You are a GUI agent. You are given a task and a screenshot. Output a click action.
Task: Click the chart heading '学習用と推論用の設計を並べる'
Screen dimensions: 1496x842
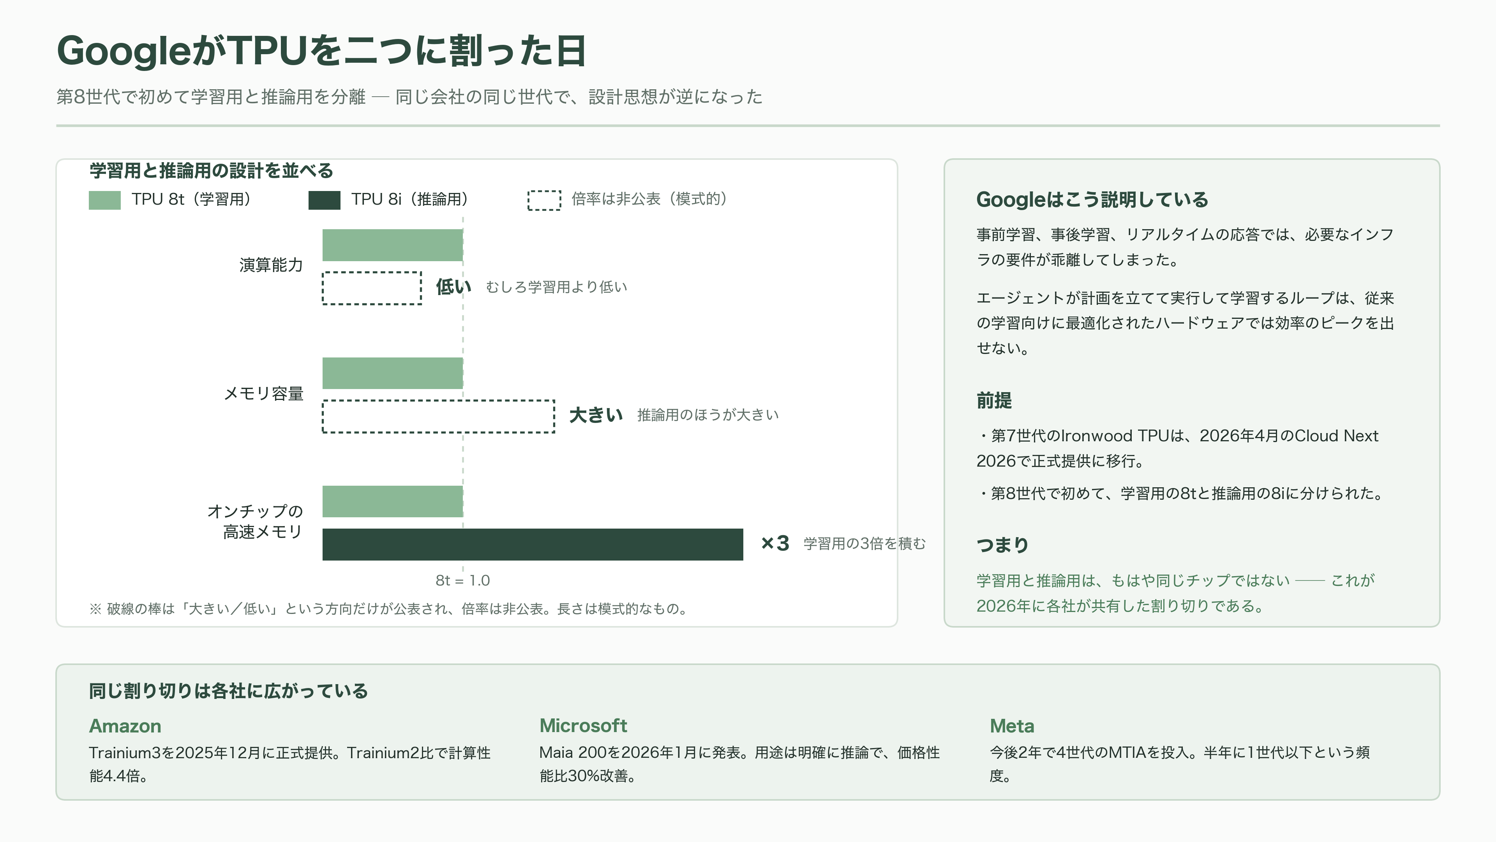212,170
